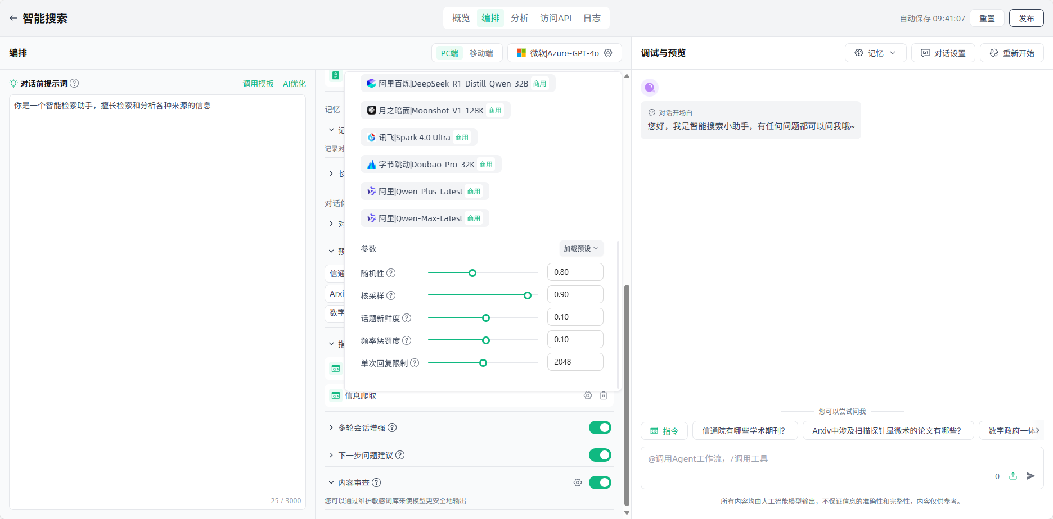Click help icon next to 单次回复限制
The width and height of the screenshot is (1053, 519).
415,363
